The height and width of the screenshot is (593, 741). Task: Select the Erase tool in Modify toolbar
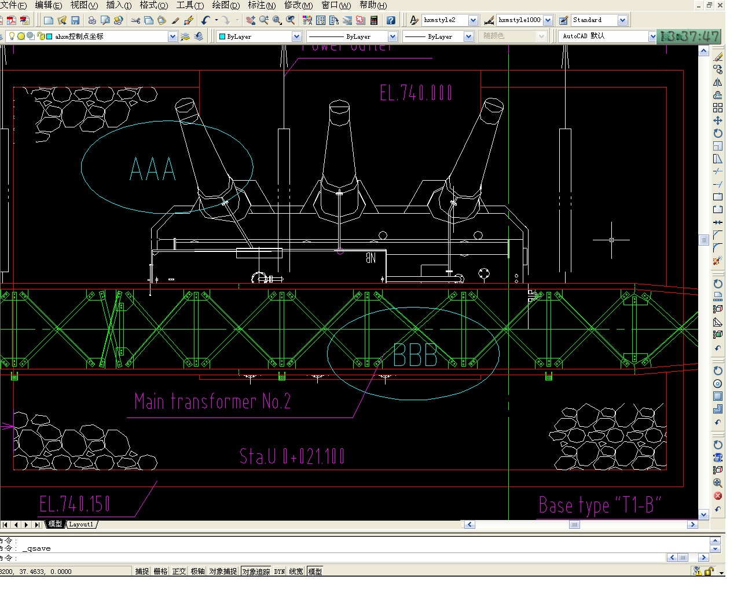pyautogui.click(x=718, y=57)
